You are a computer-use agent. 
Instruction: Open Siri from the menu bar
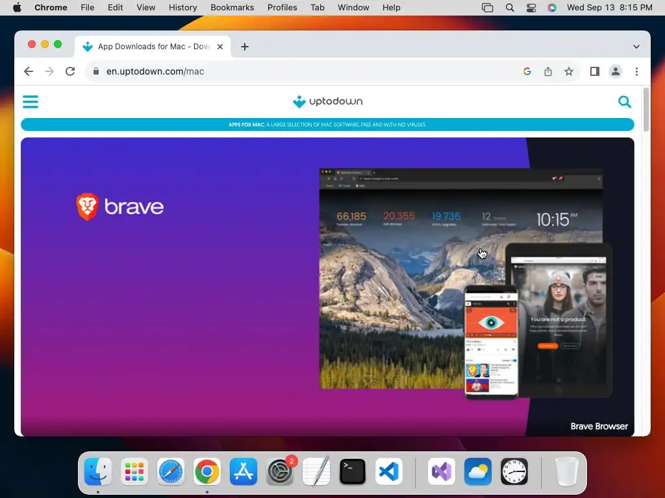tap(552, 8)
